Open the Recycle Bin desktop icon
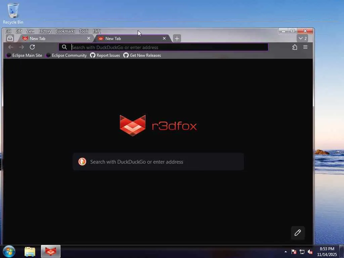This screenshot has height=258, width=344. (13, 13)
